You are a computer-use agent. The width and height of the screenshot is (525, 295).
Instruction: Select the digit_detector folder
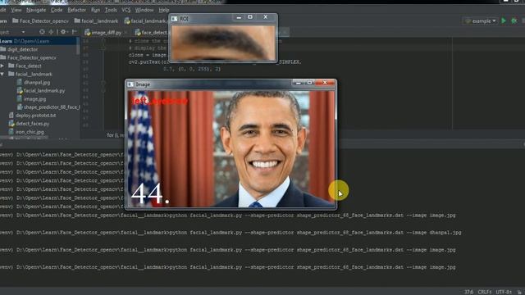(x=20, y=49)
